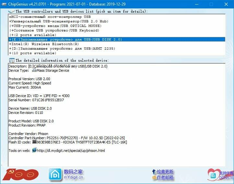Click the USB drive icon beside devices list heading
The height and width of the screenshot is (184, 234).
tap(11, 11)
